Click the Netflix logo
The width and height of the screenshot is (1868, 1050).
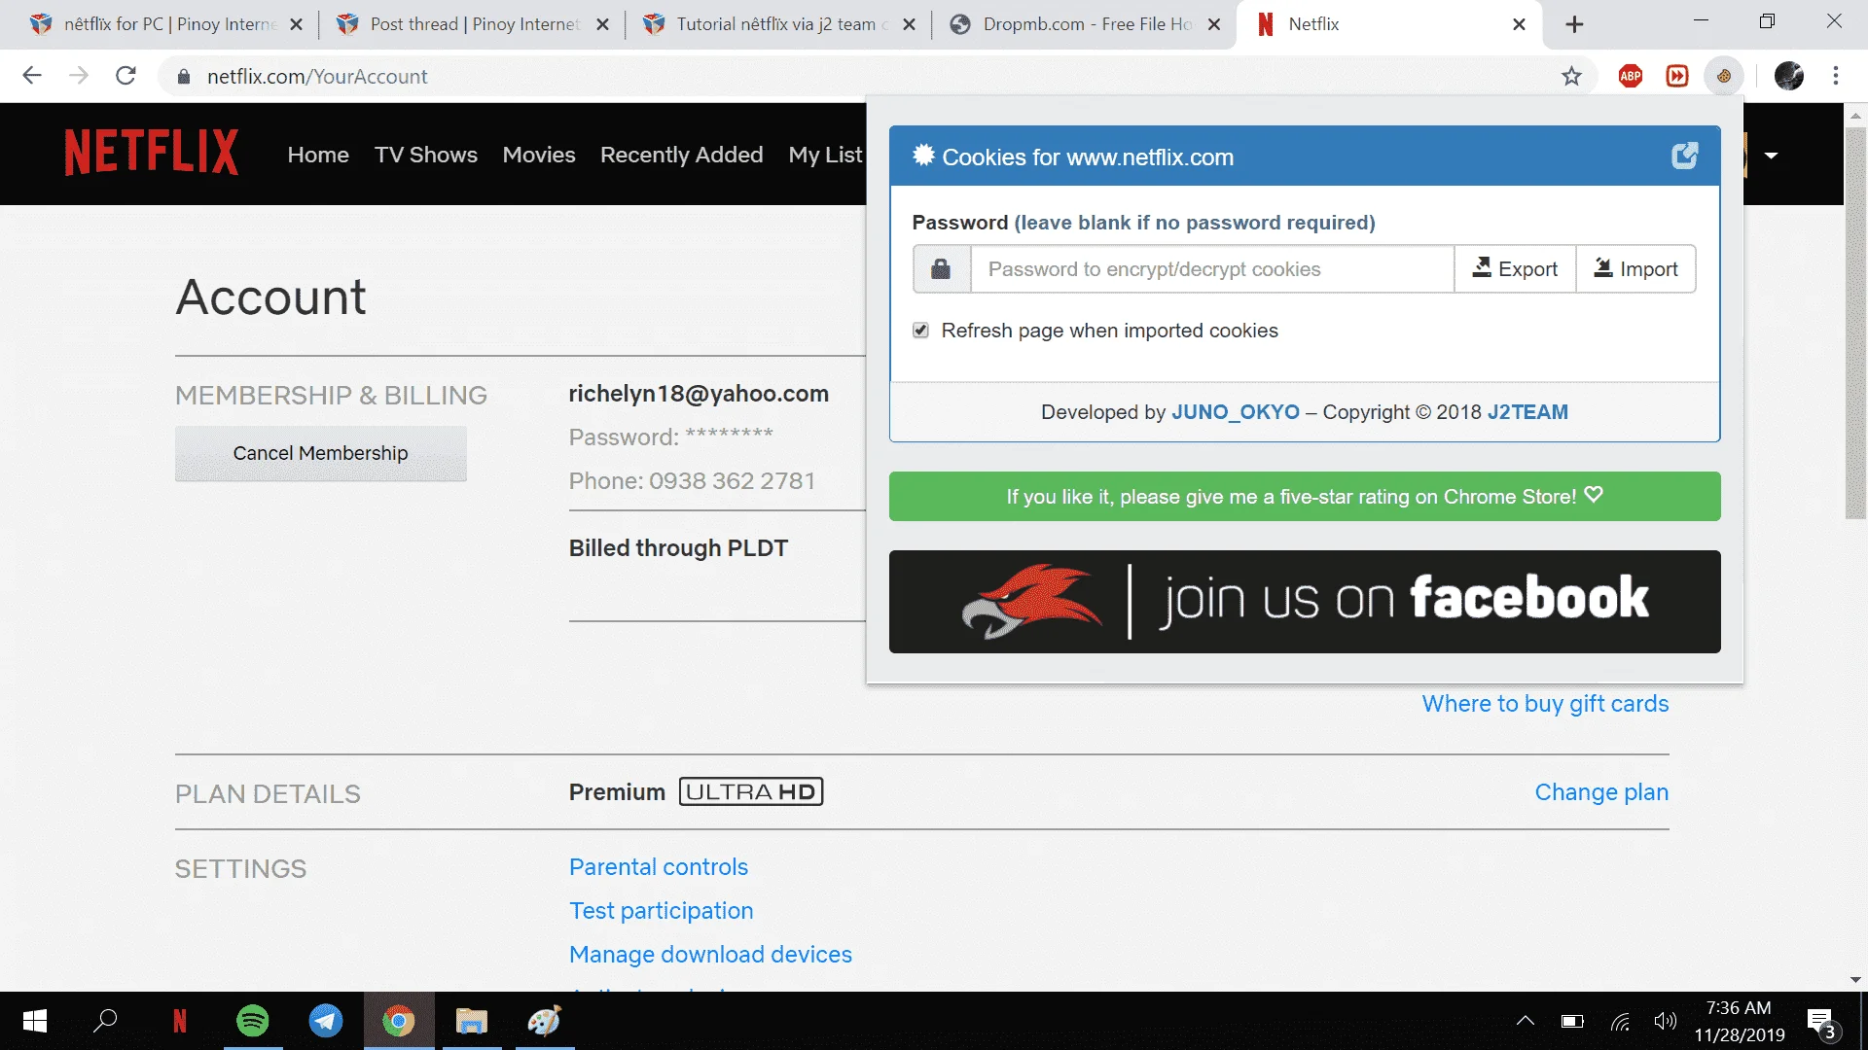152,153
